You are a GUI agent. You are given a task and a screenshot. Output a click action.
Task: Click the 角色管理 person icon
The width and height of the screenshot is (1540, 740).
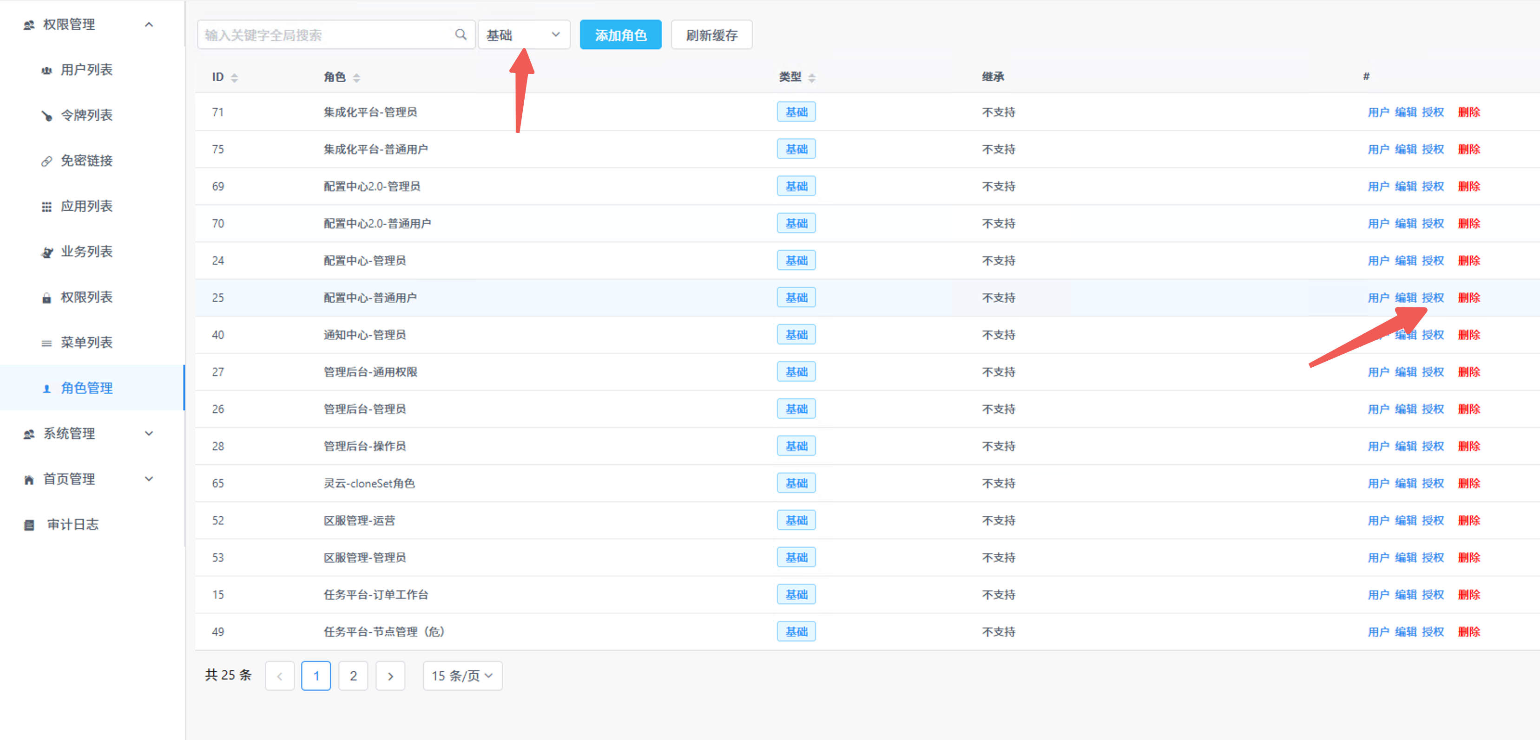(46, 388)
